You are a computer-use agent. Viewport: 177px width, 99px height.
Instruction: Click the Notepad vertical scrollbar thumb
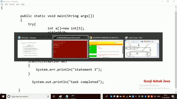coord(176,50)
